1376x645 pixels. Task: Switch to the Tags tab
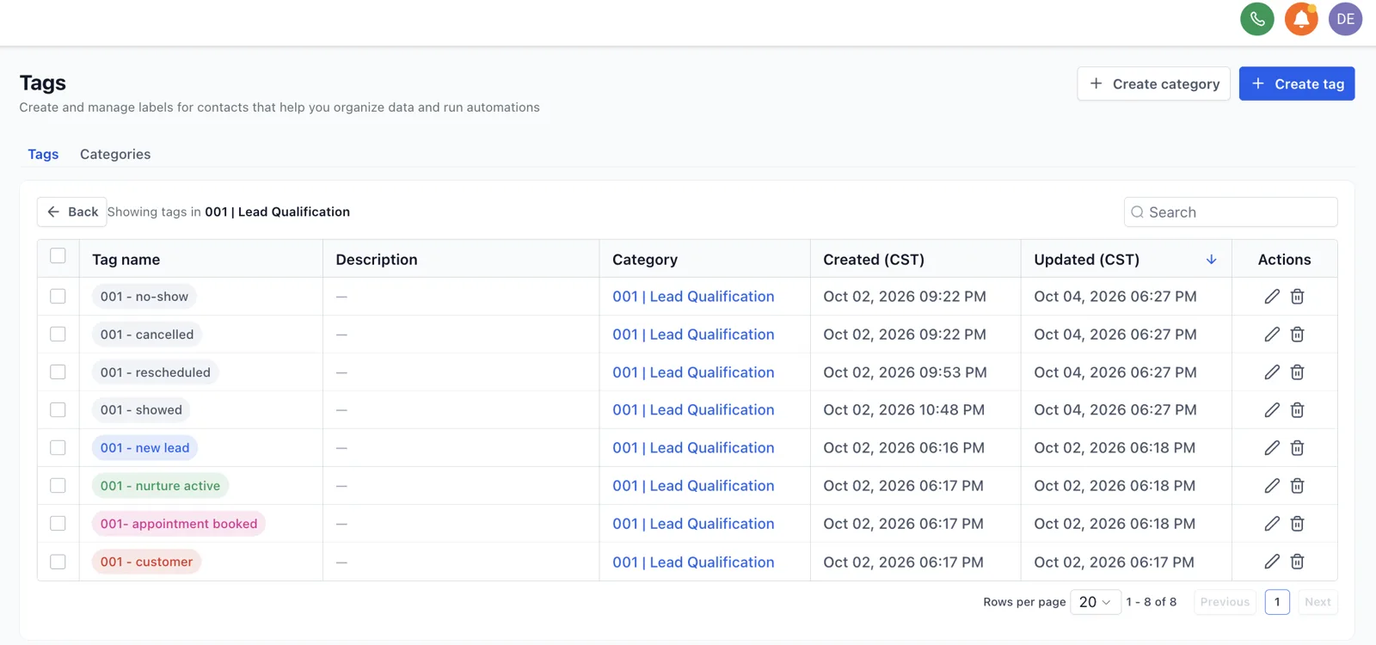[43, 154]
